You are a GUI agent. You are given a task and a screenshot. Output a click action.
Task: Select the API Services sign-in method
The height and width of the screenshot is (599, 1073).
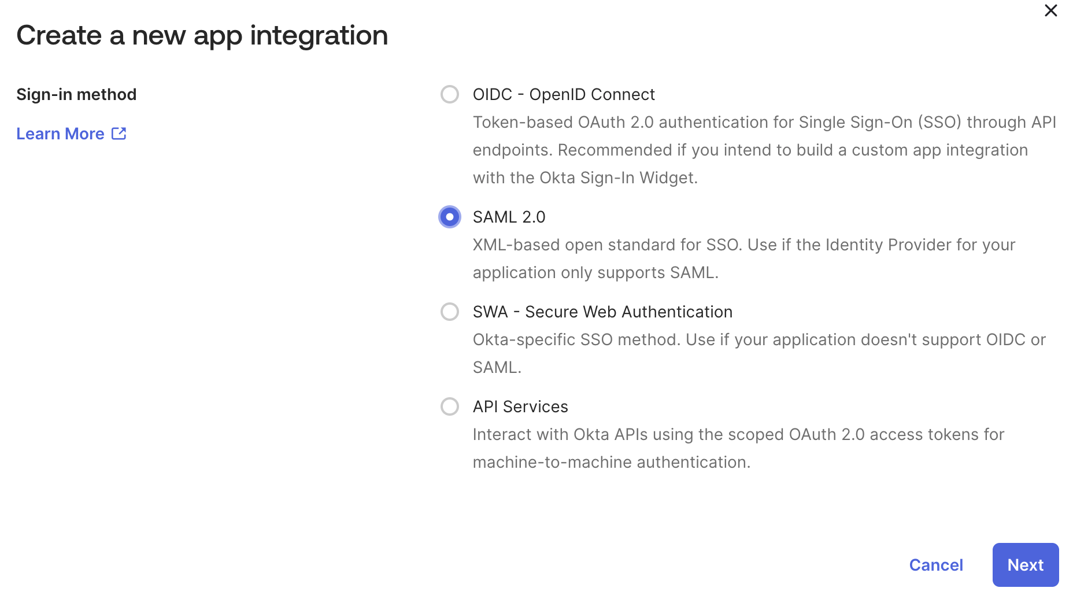[449, 406]
